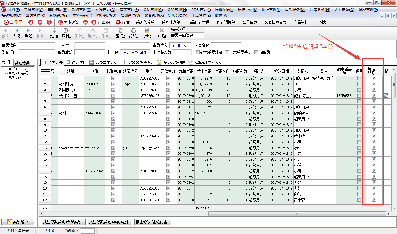Click the horizontal scrollbar thumb
The width and height of the screenshot is (397, 234).
[x=298, y=214]
